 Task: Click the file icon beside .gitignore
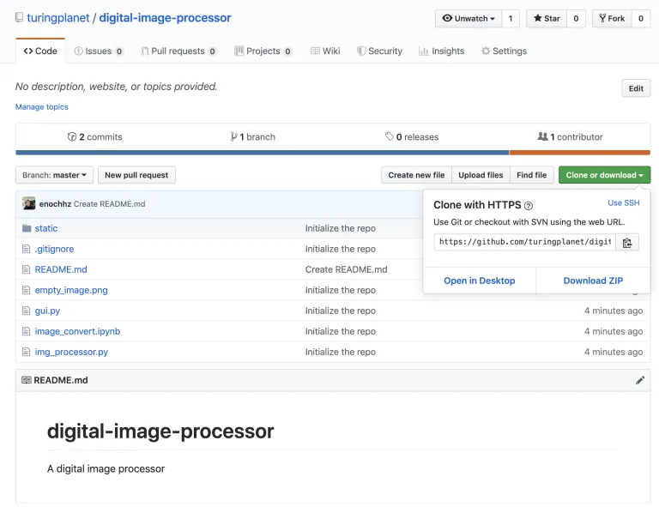pos(26,249)
